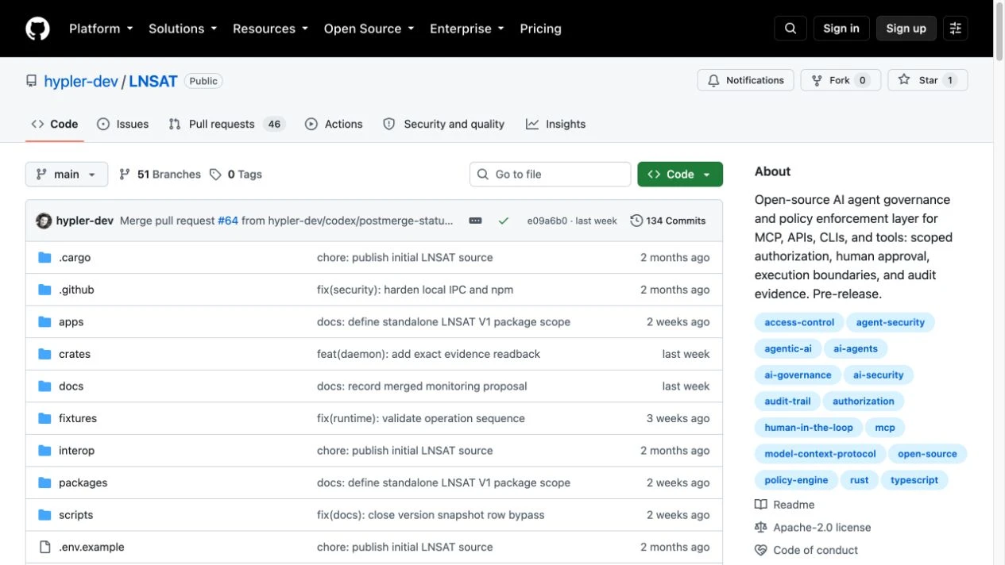Open commit 'fix(runtime): validate operation sequence'
Screen dimensions: 1005x565
pos(421,418)
